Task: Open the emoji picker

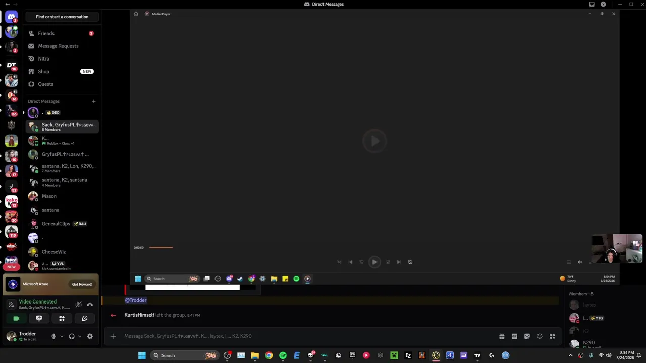Action: coord(540,336)
